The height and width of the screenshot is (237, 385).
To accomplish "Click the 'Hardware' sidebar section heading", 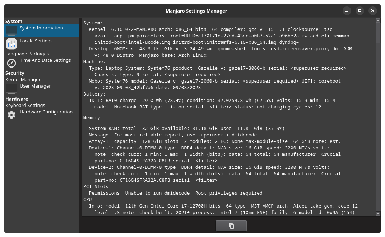I will click(x=17, y=99).
